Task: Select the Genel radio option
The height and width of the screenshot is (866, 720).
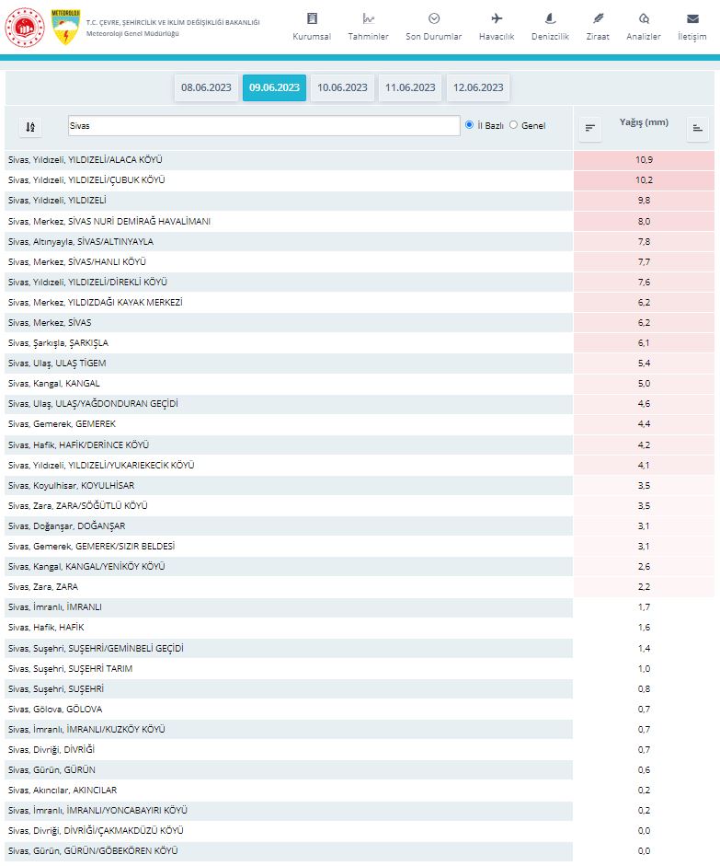Action: pos(514,125)
